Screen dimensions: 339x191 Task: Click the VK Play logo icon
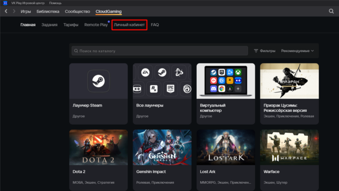[5, 3]
